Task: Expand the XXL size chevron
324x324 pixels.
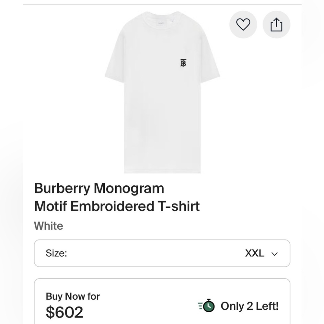Action: coord(274,254)
